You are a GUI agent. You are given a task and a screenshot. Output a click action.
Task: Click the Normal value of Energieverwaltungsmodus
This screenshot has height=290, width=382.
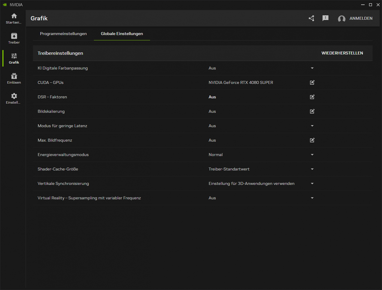215,155
